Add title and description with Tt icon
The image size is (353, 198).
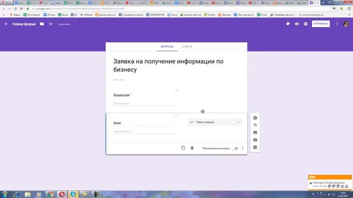click(255, 125)
